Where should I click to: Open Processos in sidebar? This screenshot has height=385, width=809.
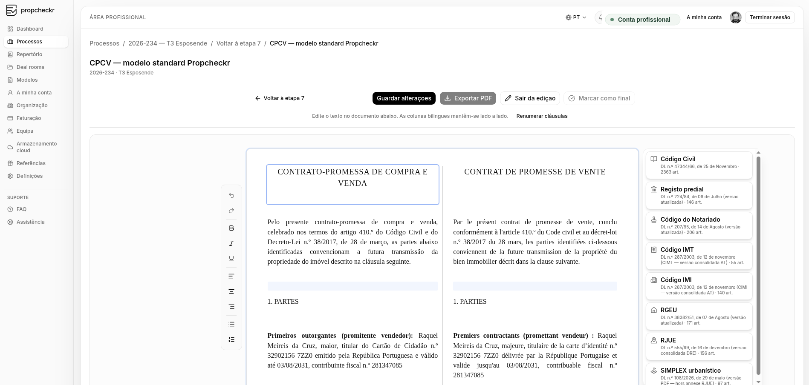click(x=36, y=42)
